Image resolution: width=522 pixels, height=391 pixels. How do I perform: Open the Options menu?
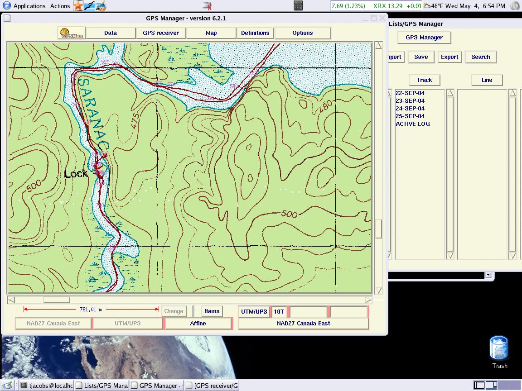coord(303,33)
